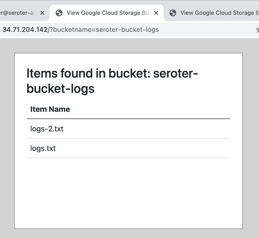Close the first seroter terminal tab

tap(42, 13)
